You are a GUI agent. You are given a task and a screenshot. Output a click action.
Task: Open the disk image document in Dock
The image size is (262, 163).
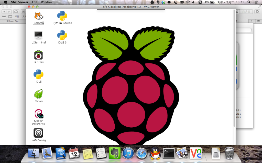[x=216, y=153]
